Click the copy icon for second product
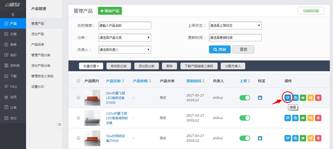Screen dimensions: 333x149 295,118
